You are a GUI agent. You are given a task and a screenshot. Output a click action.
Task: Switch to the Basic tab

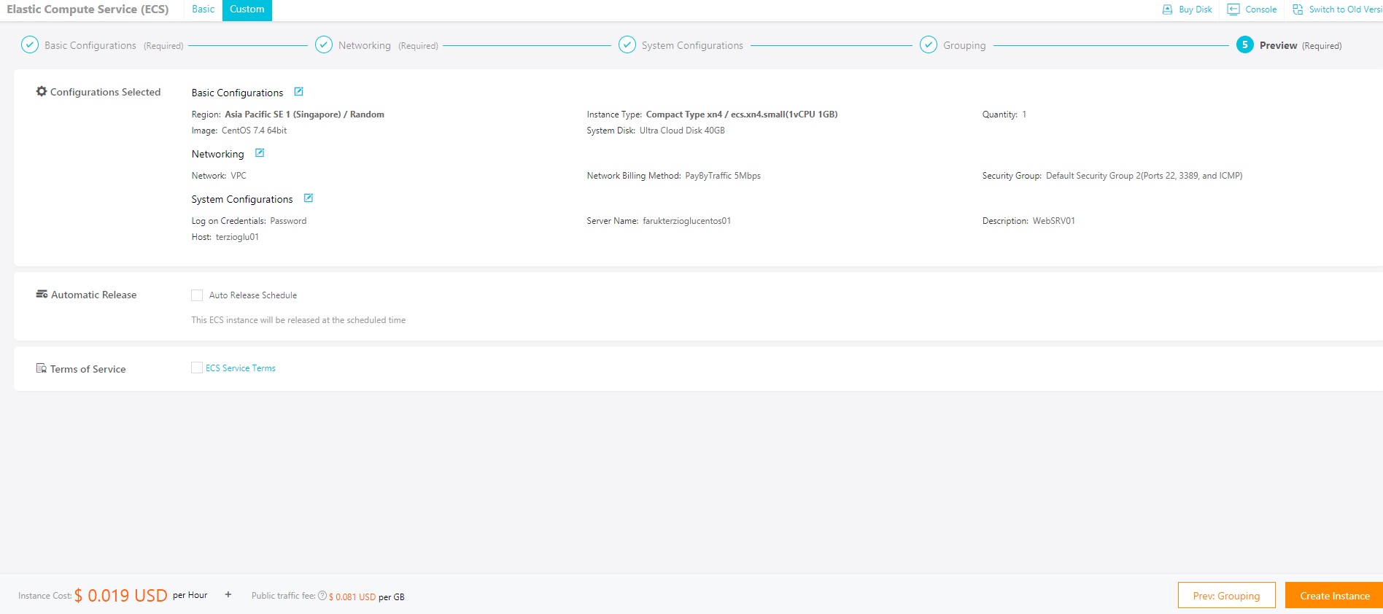click(204, 9)
